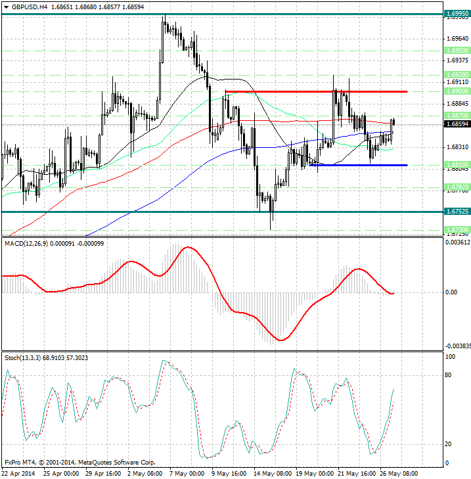The image size is (471, 479).
Task: Select the 1.69110 price scale value
Action: [457, 82]
